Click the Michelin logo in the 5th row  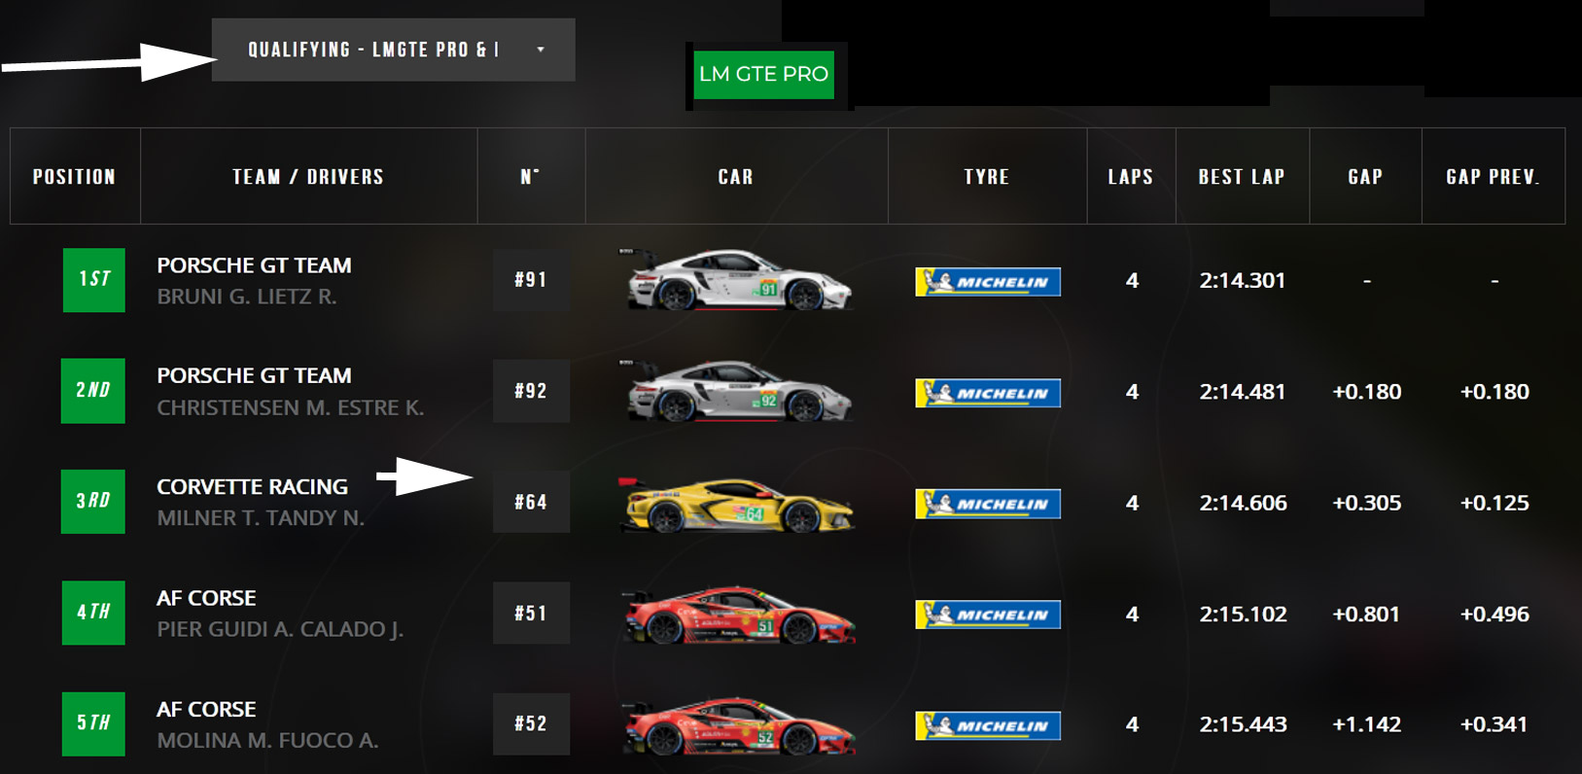pyautogui.click(x=987, y=725)
